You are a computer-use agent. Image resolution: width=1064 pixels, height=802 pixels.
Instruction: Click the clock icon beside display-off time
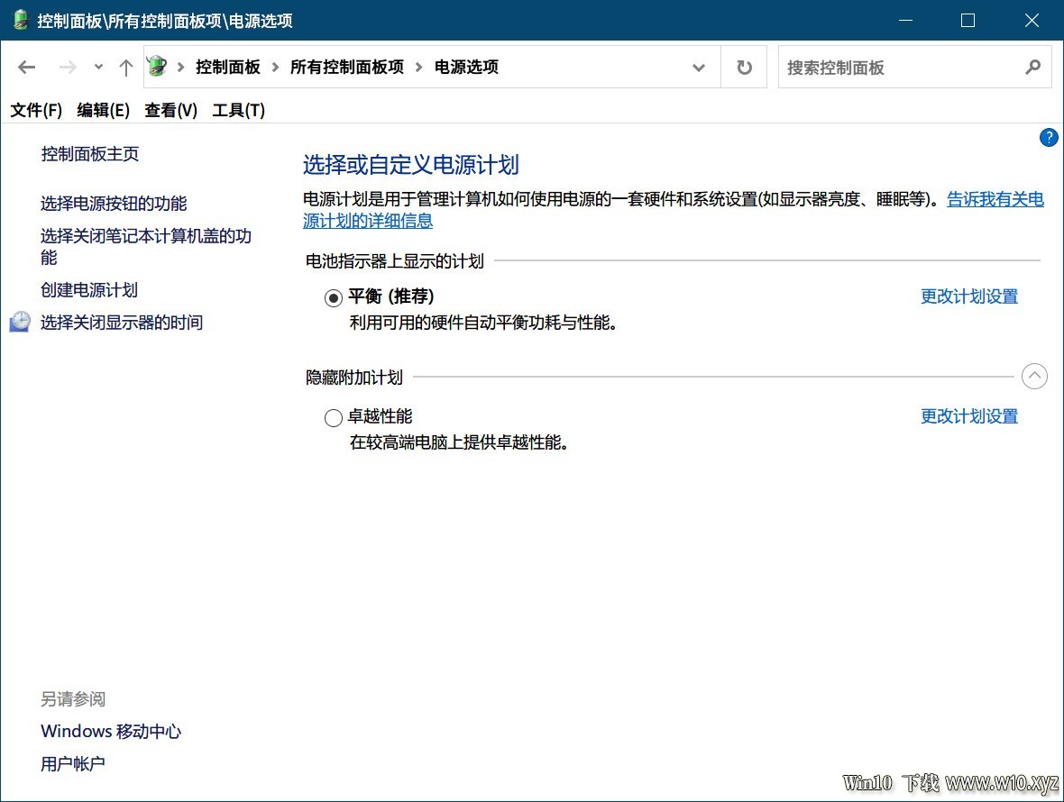pos(20,322)
